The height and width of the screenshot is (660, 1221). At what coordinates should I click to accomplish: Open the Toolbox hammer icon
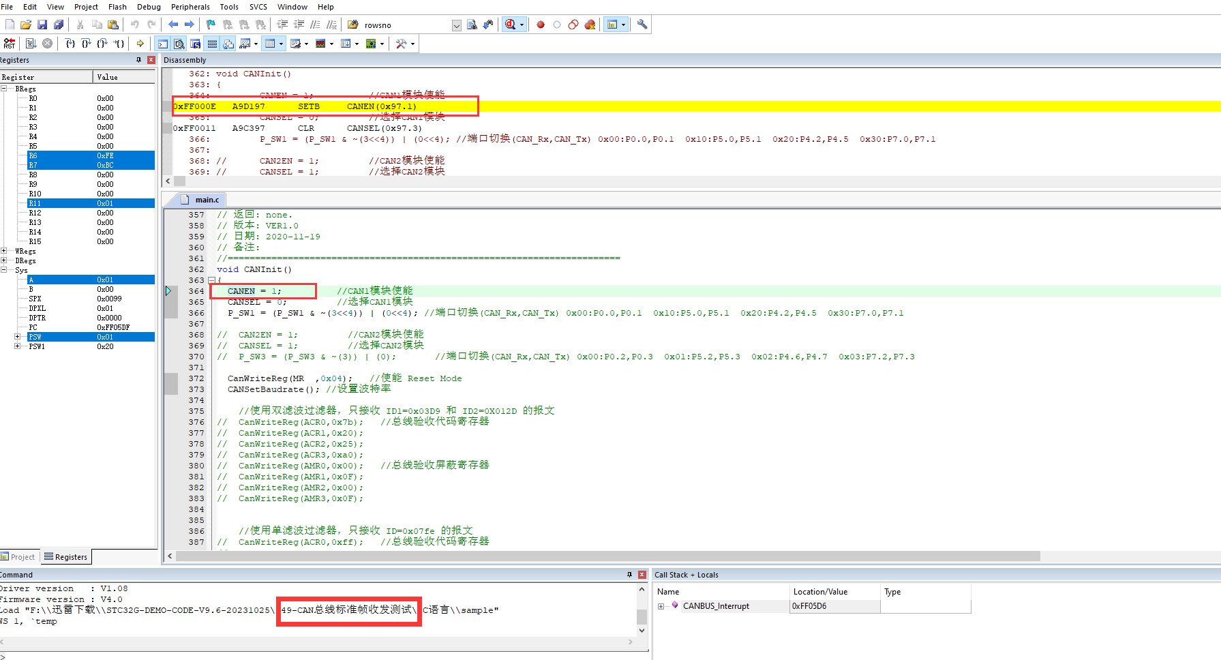tap(402, 44)
